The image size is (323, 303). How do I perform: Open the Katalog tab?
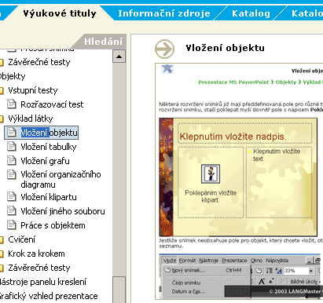tap(251, 13)
